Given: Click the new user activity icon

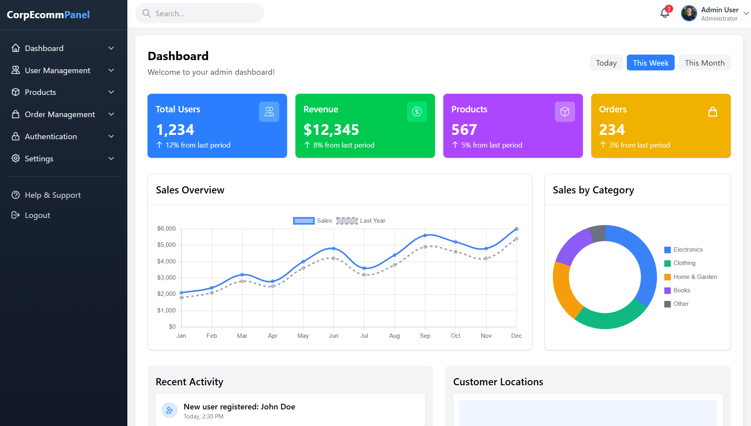Looking at the screenshot, I should tap(170, 411).
